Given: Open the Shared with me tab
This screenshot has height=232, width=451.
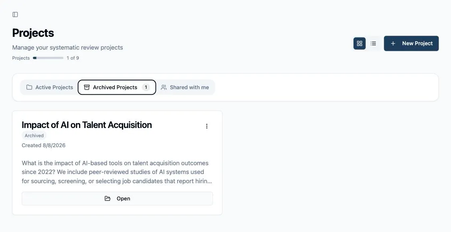Looking at the screenshot, I should click(185, 87).
